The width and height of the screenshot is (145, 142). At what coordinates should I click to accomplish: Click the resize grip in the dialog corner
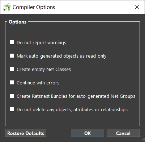tap(143, 140)
